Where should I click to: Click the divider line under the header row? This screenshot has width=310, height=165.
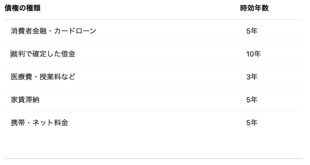pos(153,19)
